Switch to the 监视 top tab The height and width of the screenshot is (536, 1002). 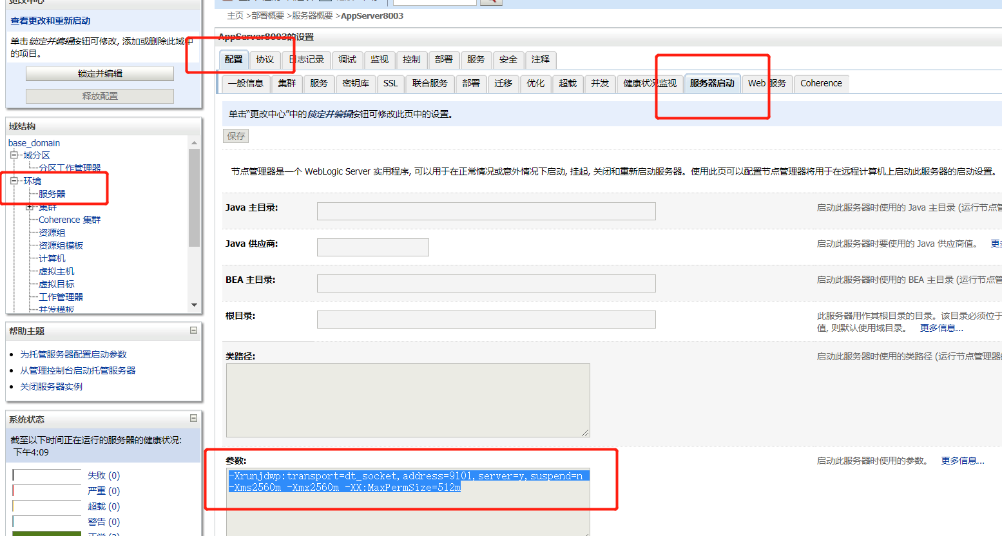(x=380, y=59)
